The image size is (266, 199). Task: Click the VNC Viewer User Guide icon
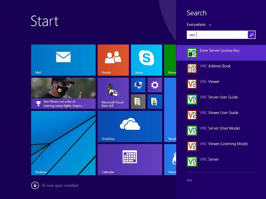click(x=192, y=115)
